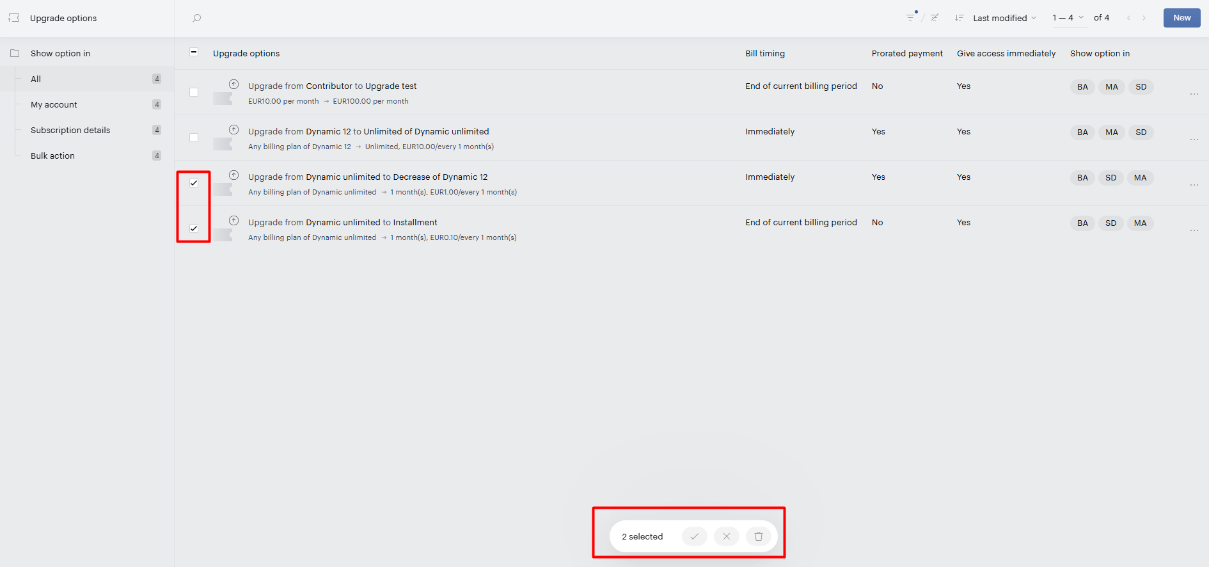Select the All filter in sidebar

(87, 79)
